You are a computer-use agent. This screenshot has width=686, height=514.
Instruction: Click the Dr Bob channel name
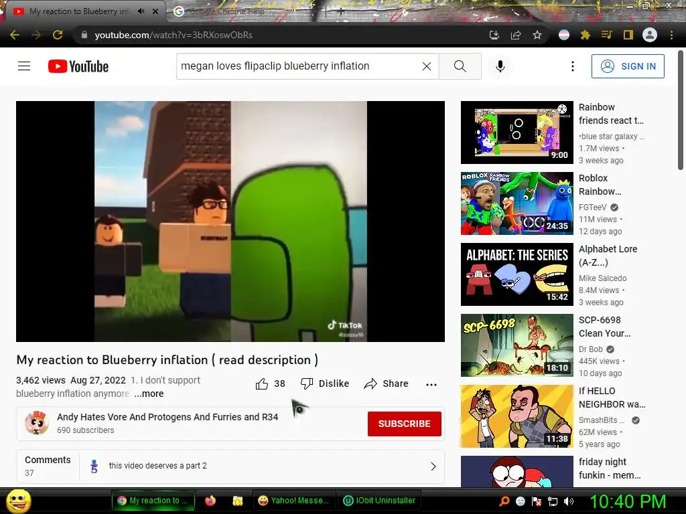tap(591, 349)
